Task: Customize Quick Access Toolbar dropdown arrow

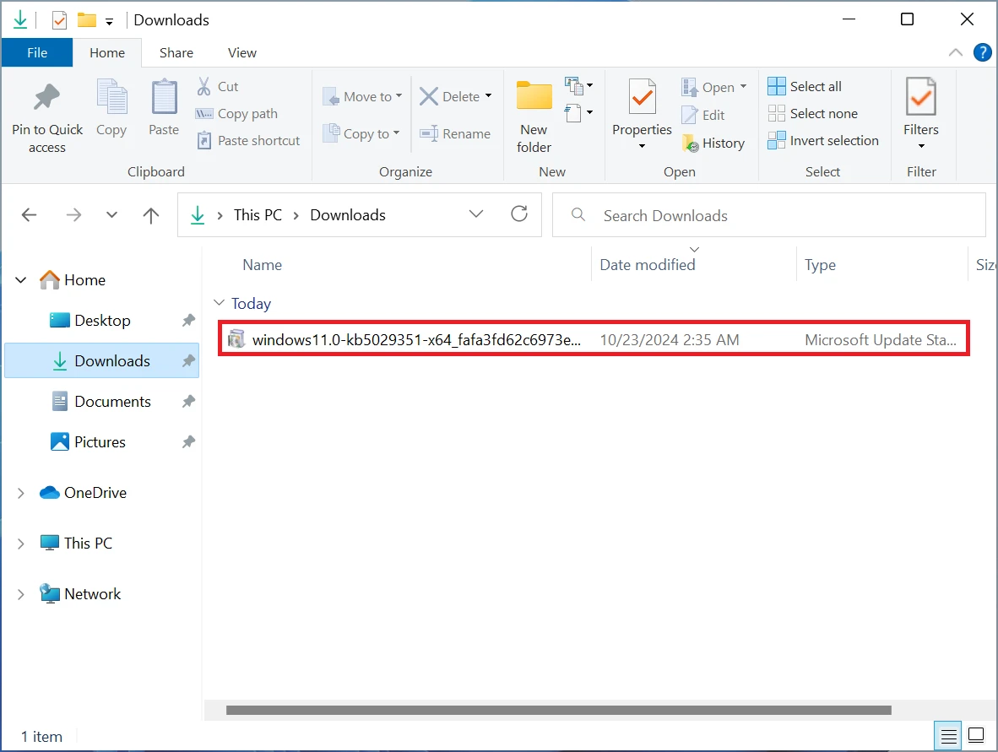Action: 110,22
